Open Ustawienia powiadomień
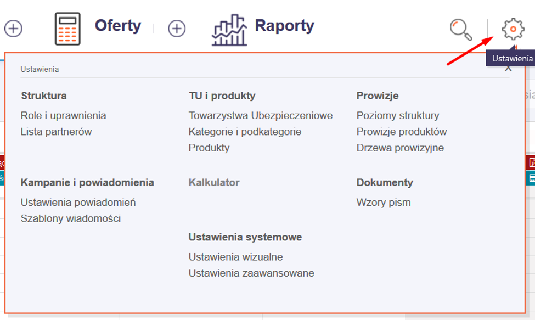Image resolution: width=535 pixels, height=320 pixels. click(x=78, y=203)
